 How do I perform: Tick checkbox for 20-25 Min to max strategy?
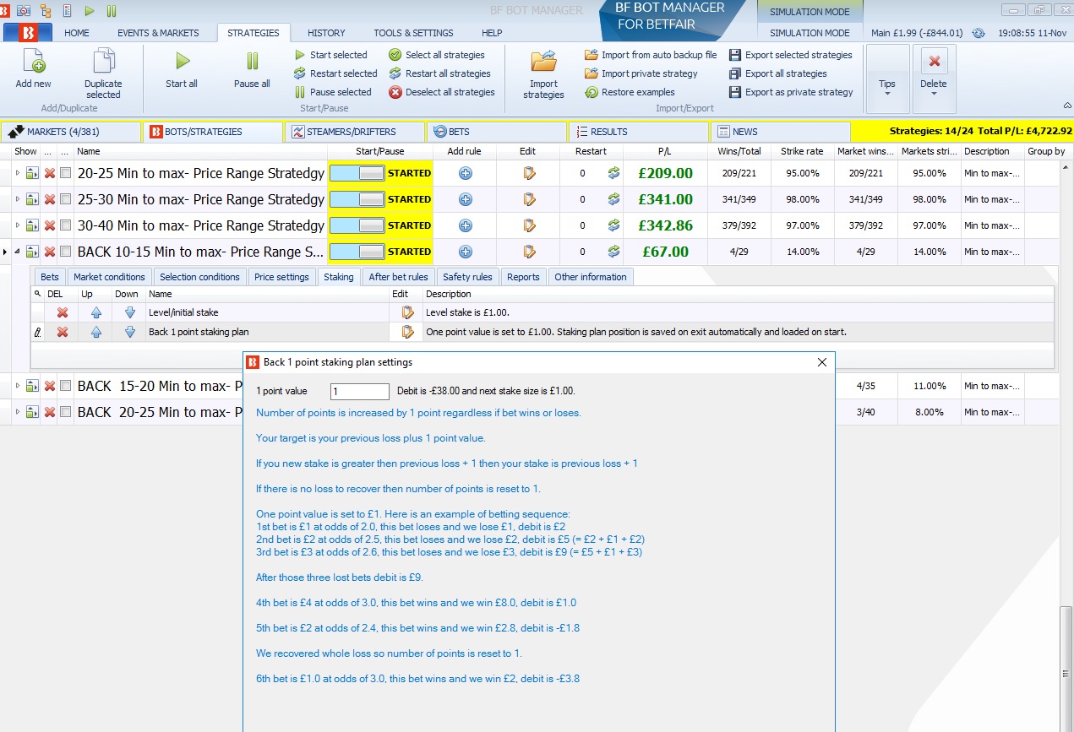(65, 173)
